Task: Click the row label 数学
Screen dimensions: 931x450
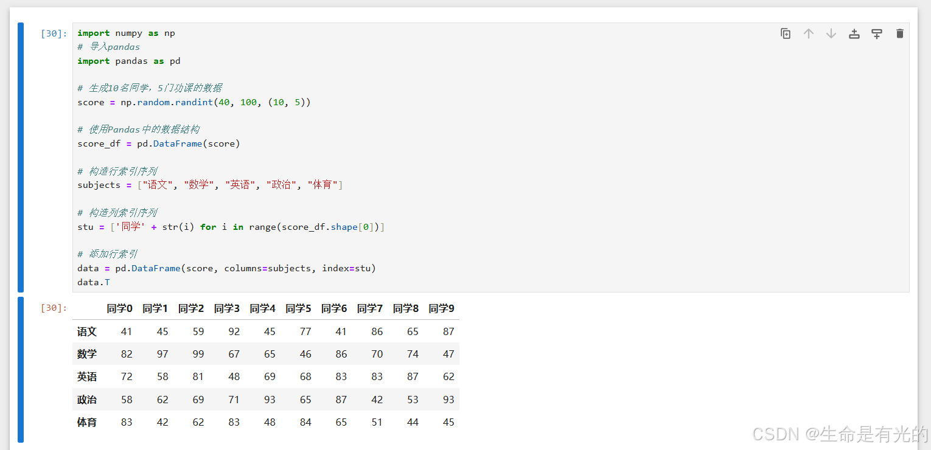Action: point(87,354)
